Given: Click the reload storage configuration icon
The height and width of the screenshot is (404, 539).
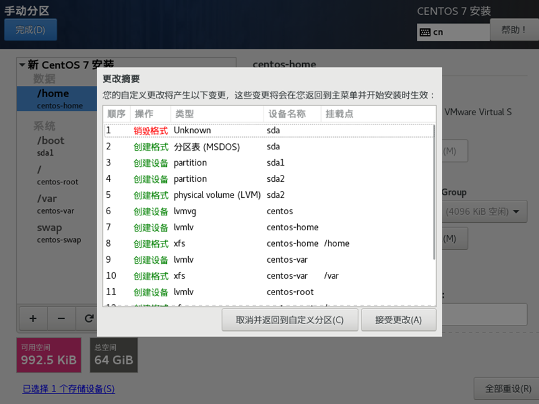Looking at the screenshot, I should (88, 319).
